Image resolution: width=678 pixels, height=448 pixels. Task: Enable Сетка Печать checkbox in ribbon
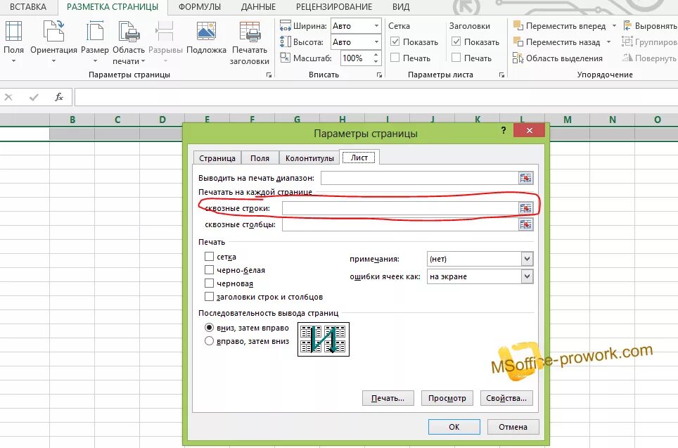click(x=395, y=58)
